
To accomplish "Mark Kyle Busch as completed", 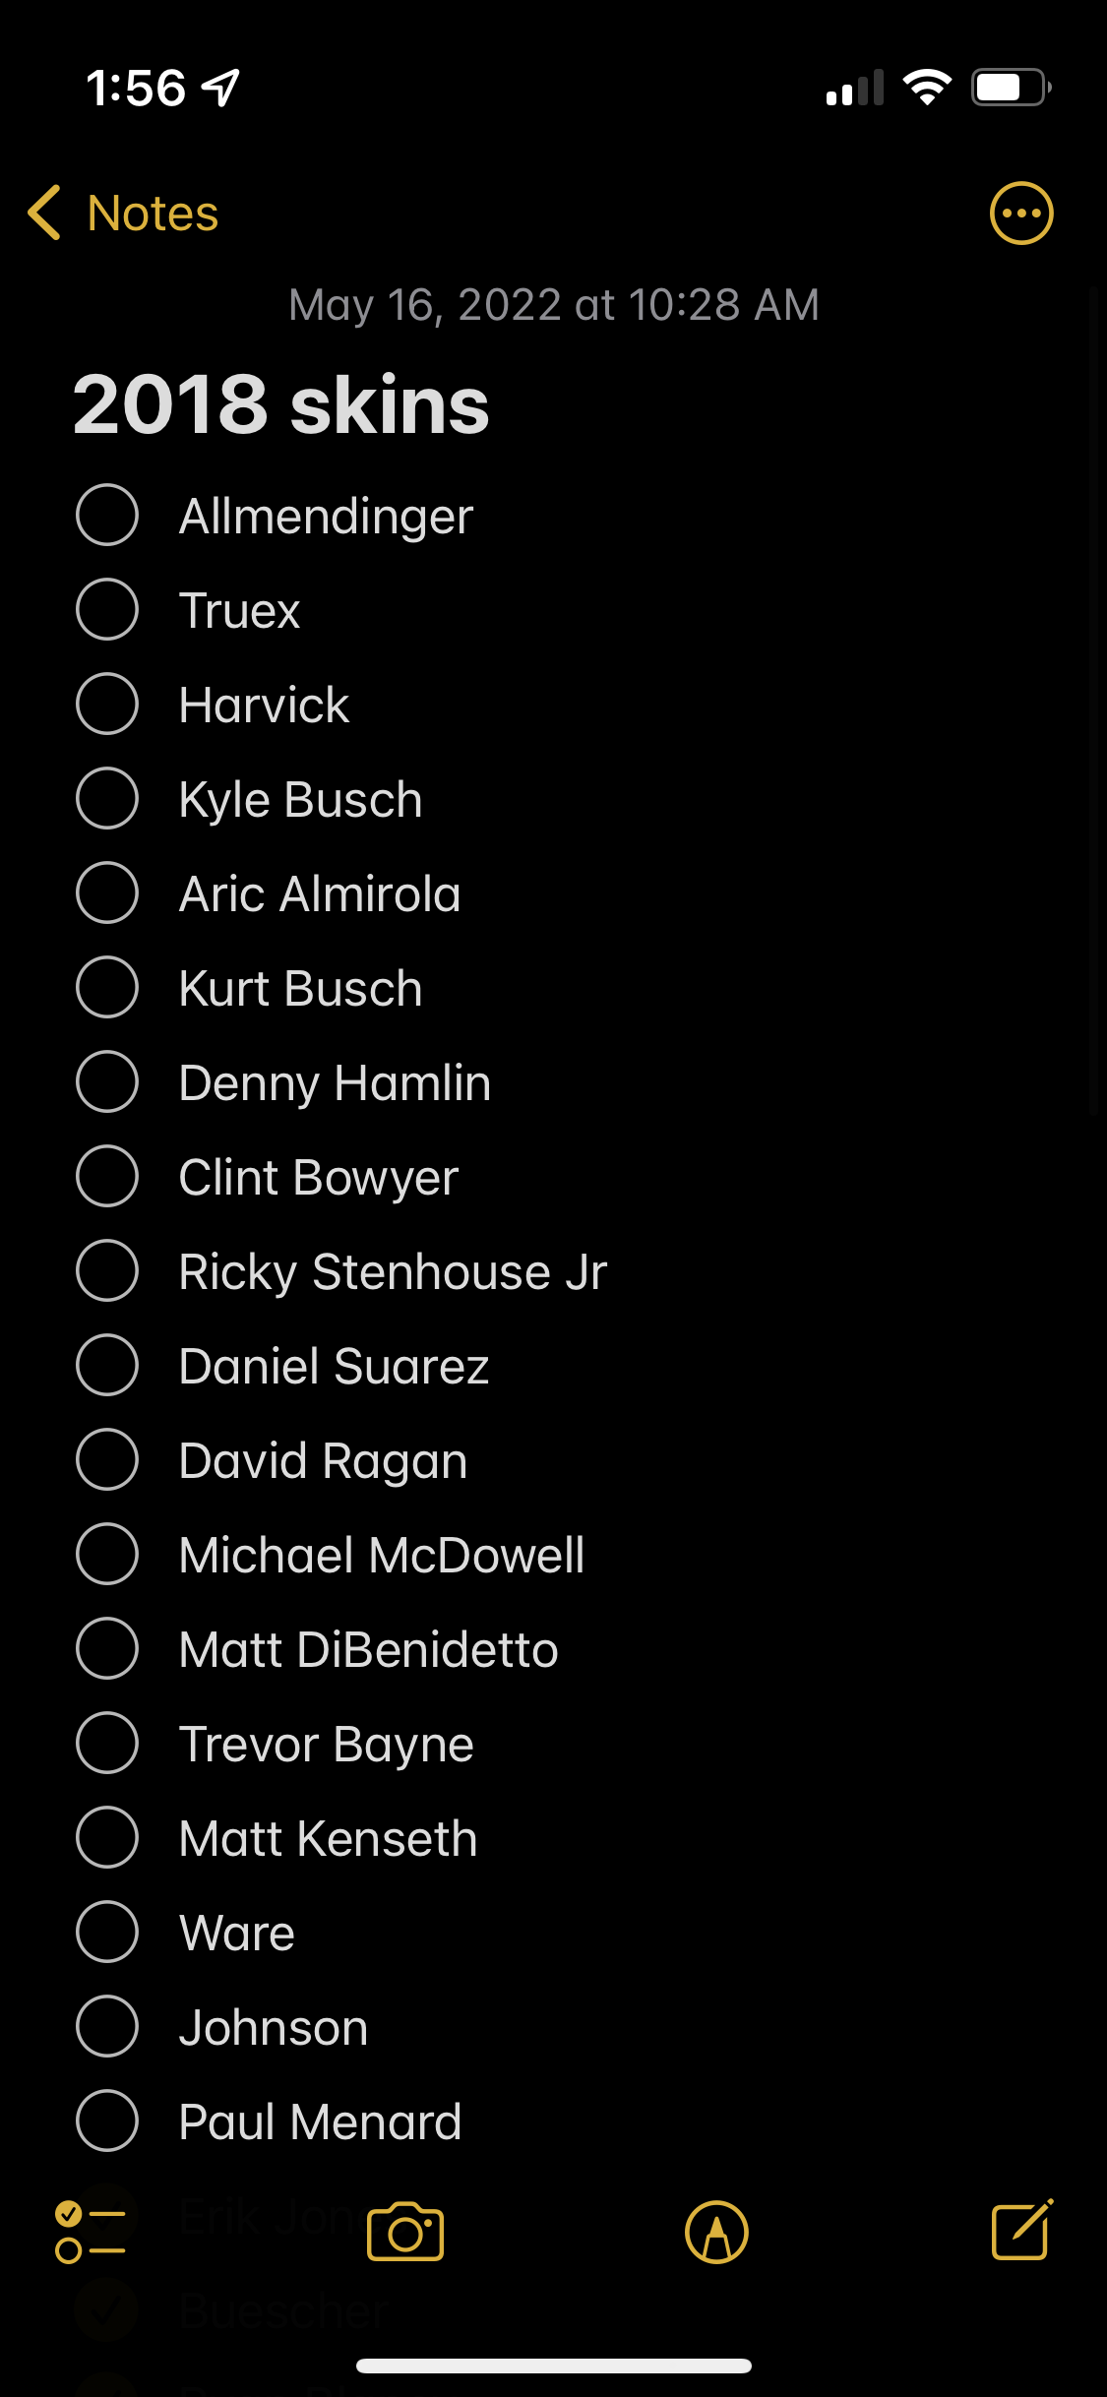I will 107,798.
